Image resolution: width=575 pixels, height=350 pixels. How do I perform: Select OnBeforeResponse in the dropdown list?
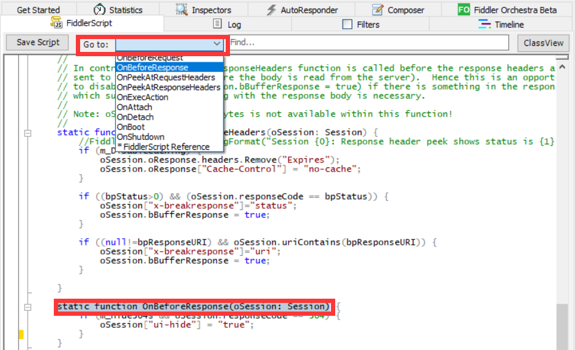click(x=152, y=68)
